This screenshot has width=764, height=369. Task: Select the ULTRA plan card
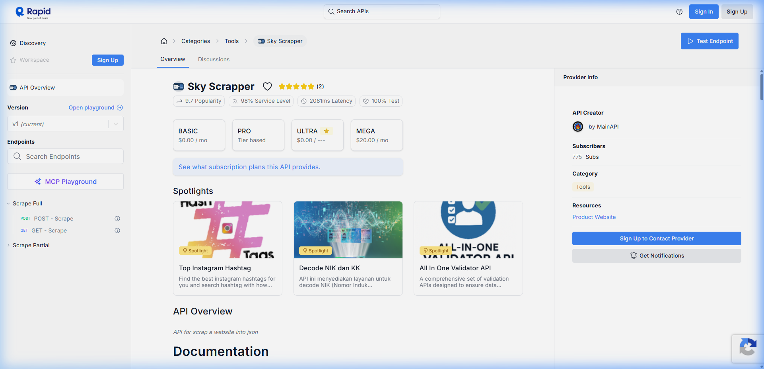pyautogui.click(x=317, y=135)
